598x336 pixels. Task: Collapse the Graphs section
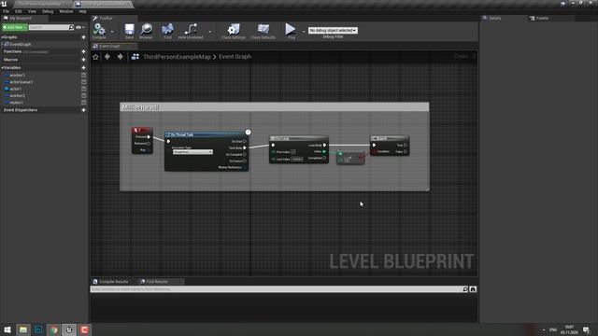click(x=2, y=37)
